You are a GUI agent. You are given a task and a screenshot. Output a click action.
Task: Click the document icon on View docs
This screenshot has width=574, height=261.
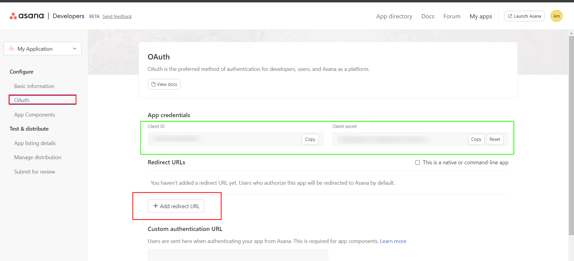[153, 84]
